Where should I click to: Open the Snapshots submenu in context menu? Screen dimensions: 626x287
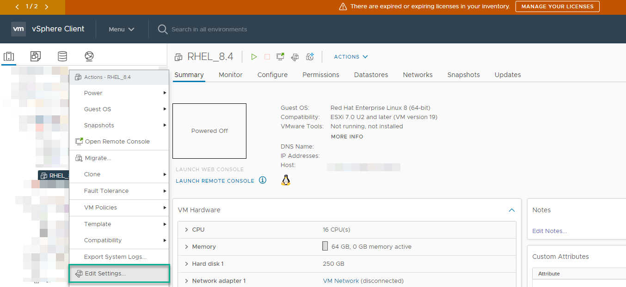[119, 125]
